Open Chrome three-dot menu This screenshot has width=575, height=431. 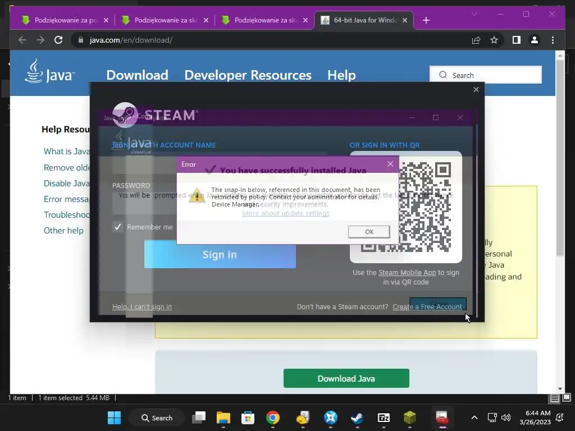[553, 40]
